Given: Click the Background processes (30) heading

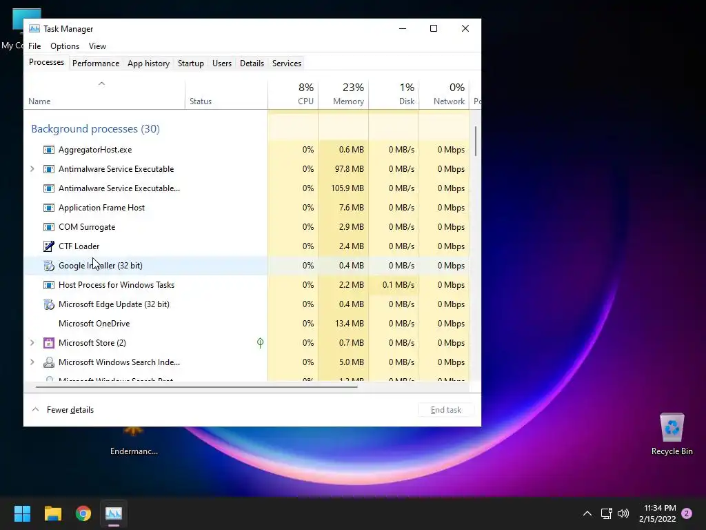Looking at the screenshot, I should click(95, 129).
